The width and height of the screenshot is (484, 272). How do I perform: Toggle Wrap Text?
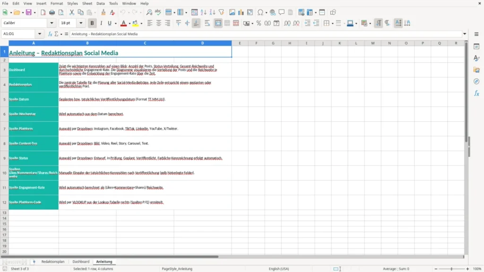[207, 23]
